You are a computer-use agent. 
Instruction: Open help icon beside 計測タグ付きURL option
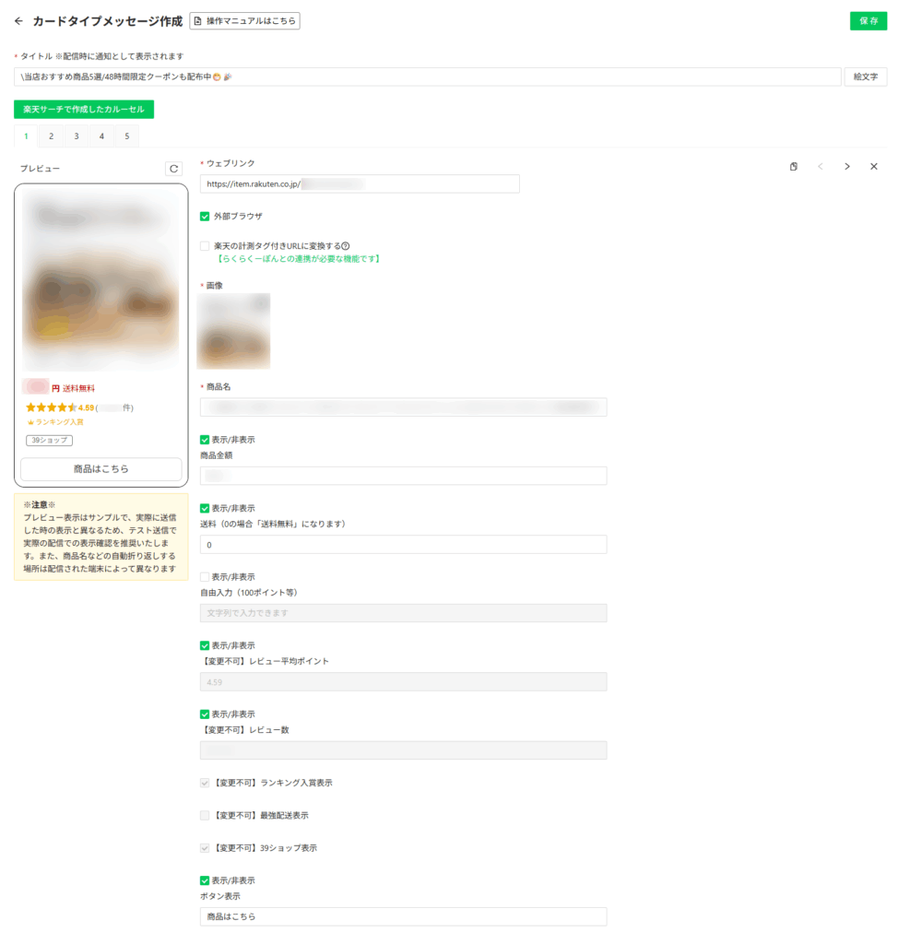tap(346, 245)
